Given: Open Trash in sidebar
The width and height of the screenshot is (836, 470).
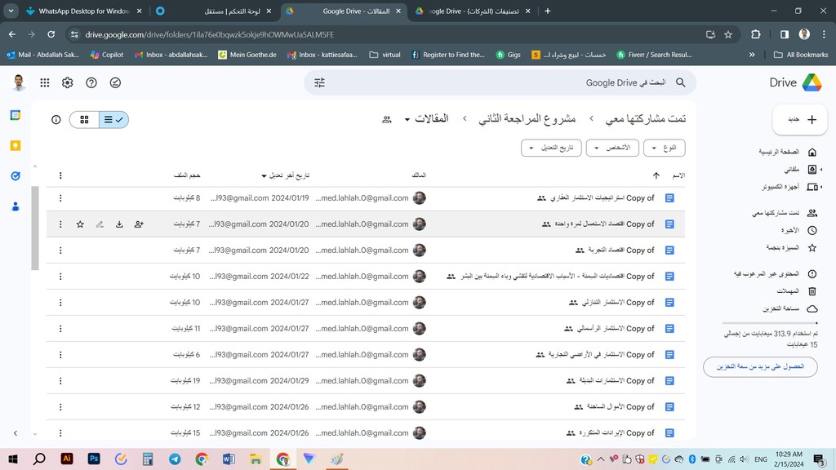Looking at the screenshot, I should coord(797,291).
